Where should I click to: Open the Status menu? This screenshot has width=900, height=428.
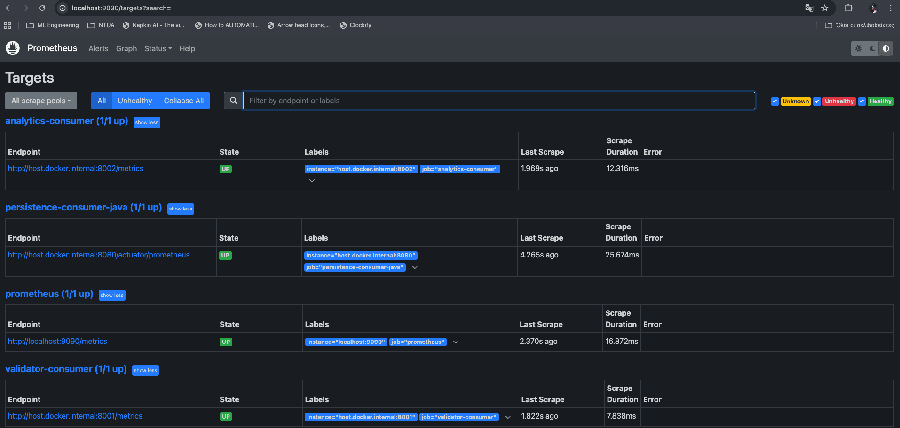[x=158, y=48]
